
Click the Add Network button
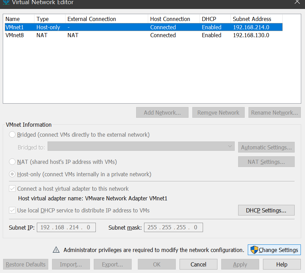coord(162,113)
